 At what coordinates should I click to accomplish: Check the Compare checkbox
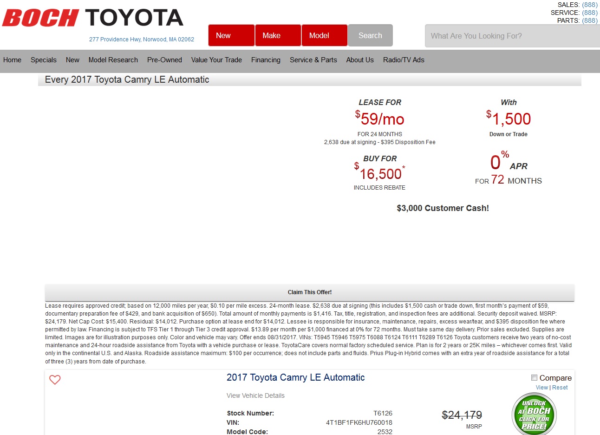(x=534, y=378)
